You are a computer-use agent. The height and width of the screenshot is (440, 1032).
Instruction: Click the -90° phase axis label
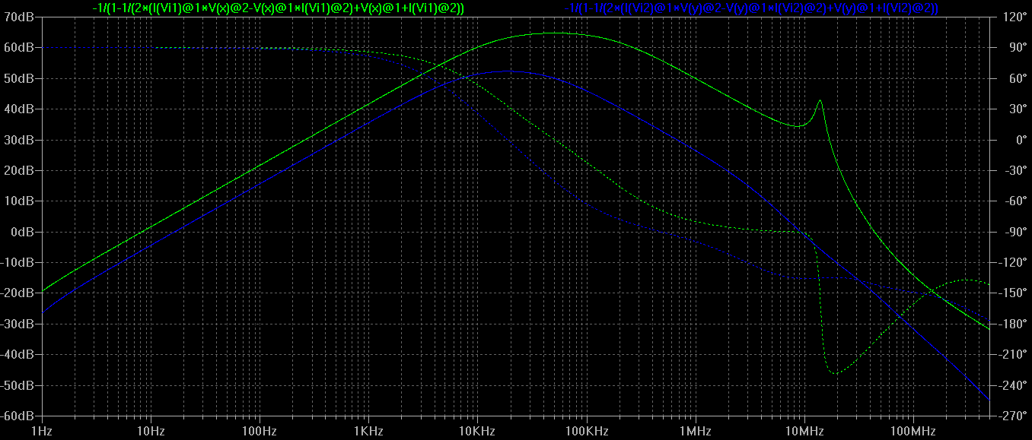[x=1016, y=232]
